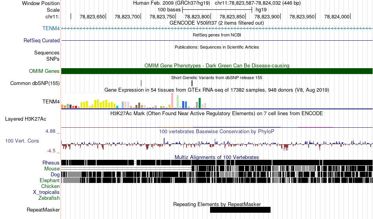Screen dimensions: 373x219
Task: Click the Scale label
Action: point(53,10)
